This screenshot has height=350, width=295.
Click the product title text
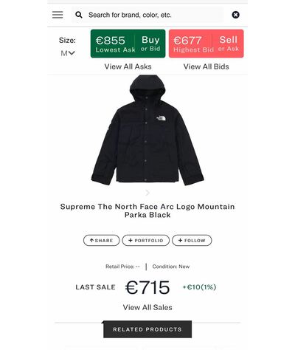click(147, 210)
